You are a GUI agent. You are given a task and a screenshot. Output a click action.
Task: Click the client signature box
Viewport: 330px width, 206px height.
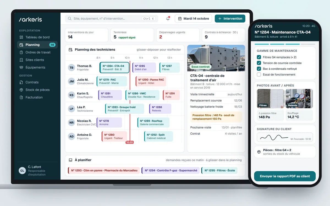coord(285,137)
